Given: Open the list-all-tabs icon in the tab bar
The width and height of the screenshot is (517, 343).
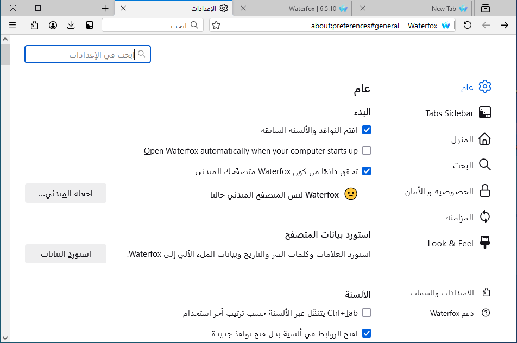Looking at the screenshot, I should 486,8.
